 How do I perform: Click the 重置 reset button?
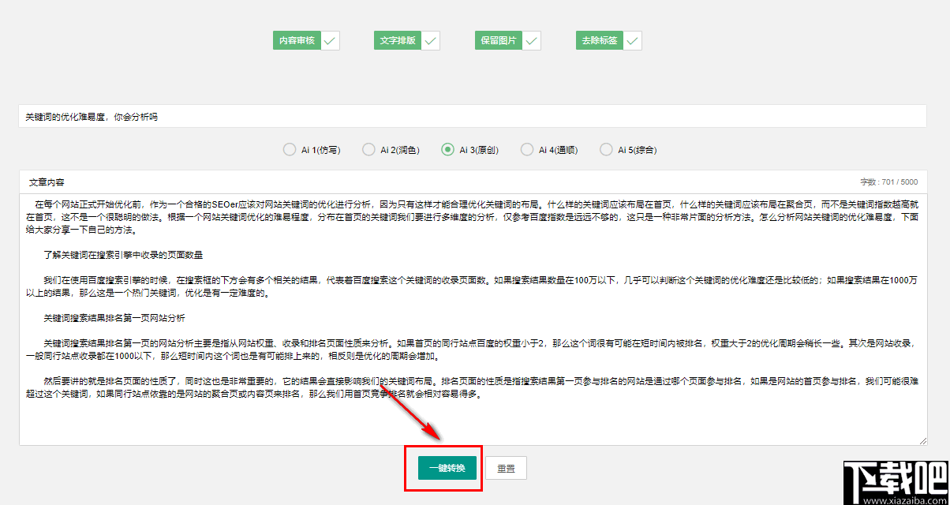pos(506,468)
